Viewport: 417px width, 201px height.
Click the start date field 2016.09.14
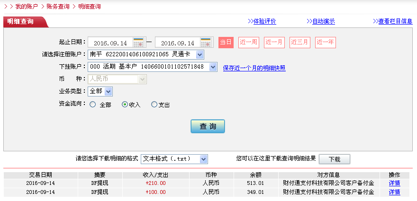pyautogui.click(x=110, y=43)
